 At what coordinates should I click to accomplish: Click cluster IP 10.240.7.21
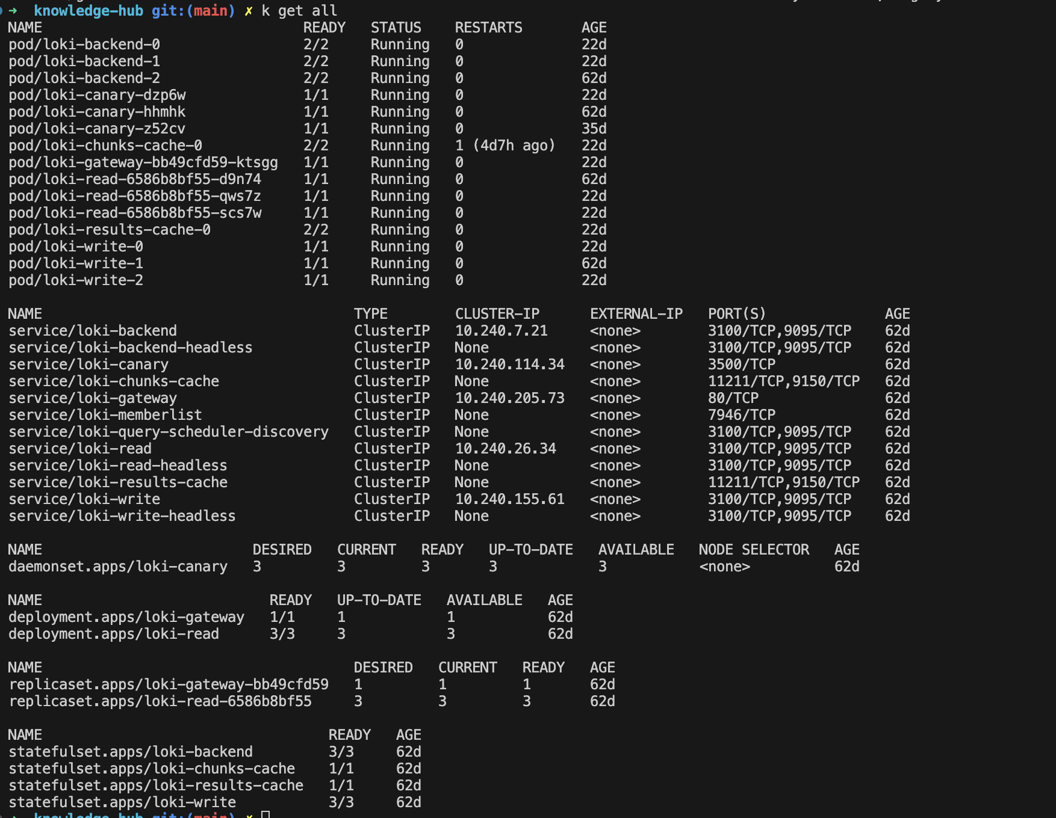(x=501, y=331)
